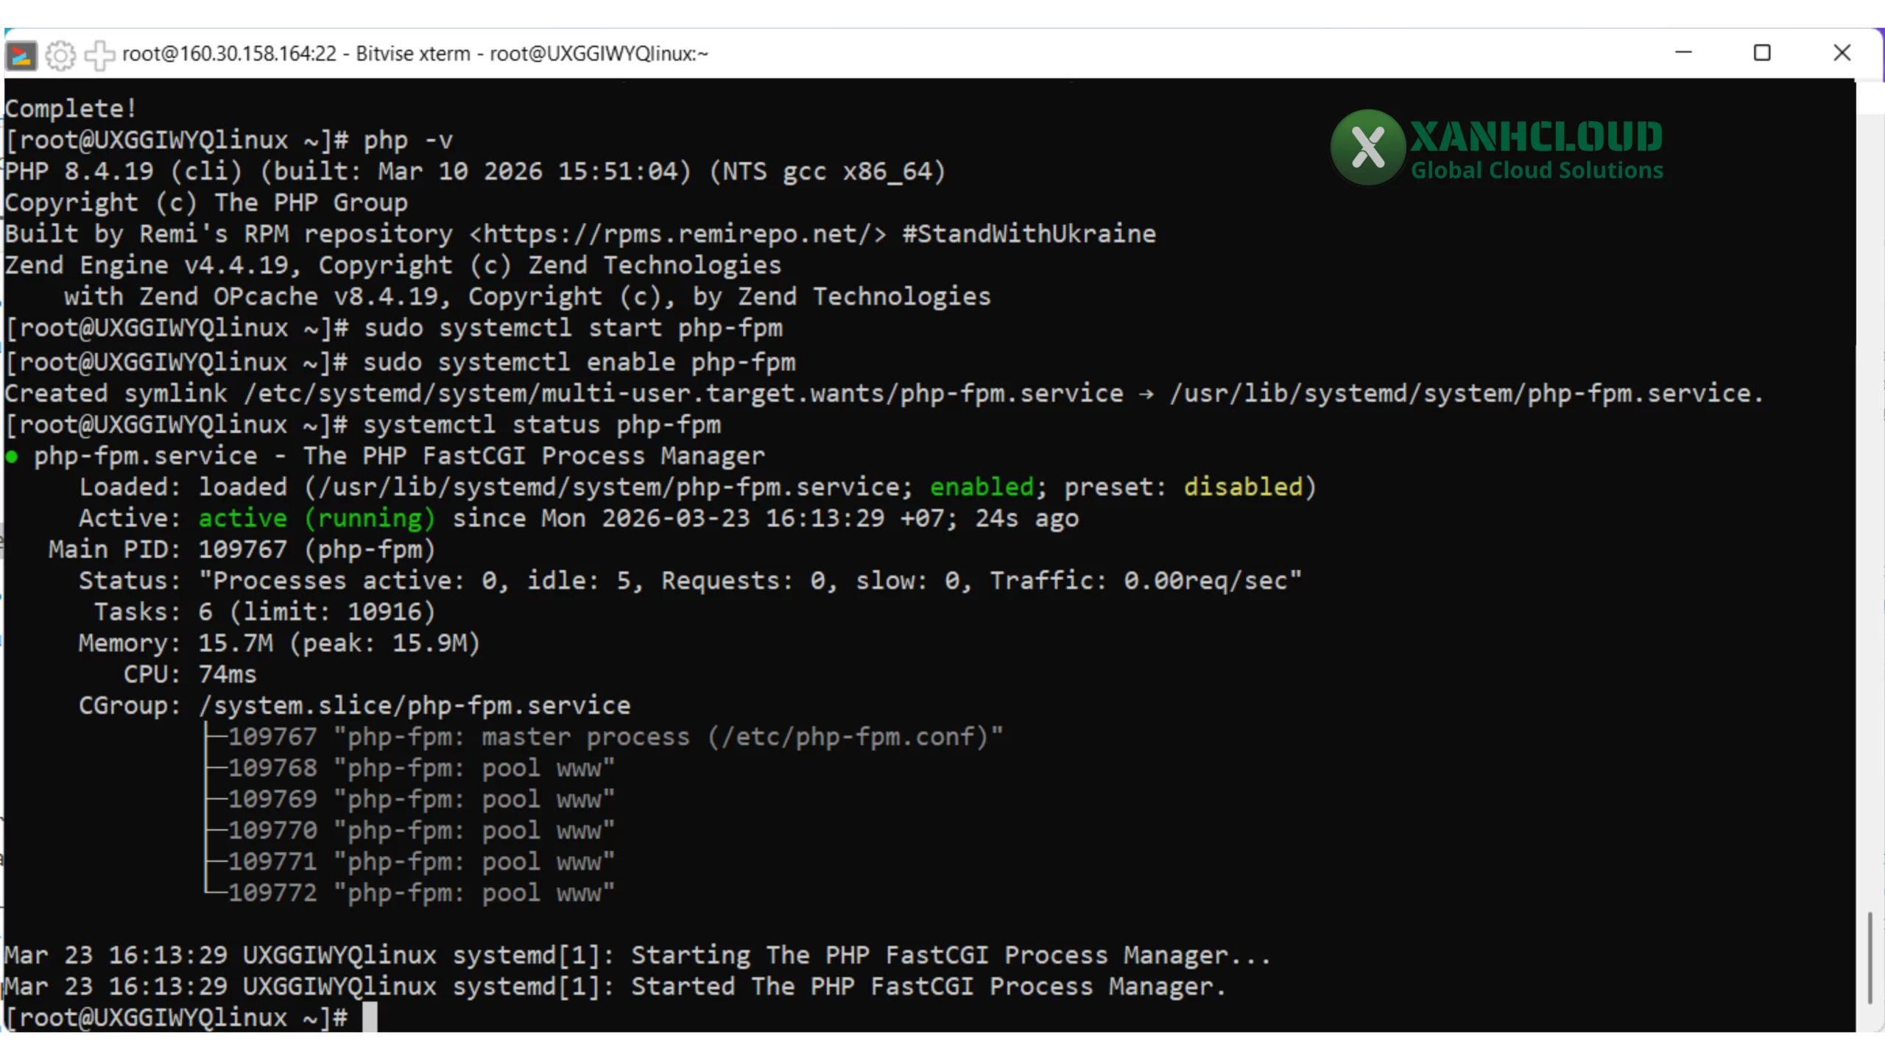The image size is (1885, 1060).
Task: Click the yellow 'disabled' preset word
Action: (1243, 487)
